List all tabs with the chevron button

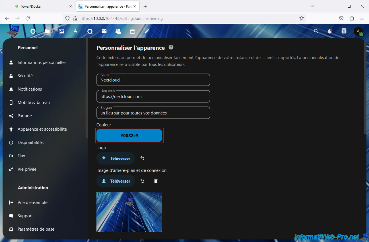pyautogui.click(x=312, y=6)
